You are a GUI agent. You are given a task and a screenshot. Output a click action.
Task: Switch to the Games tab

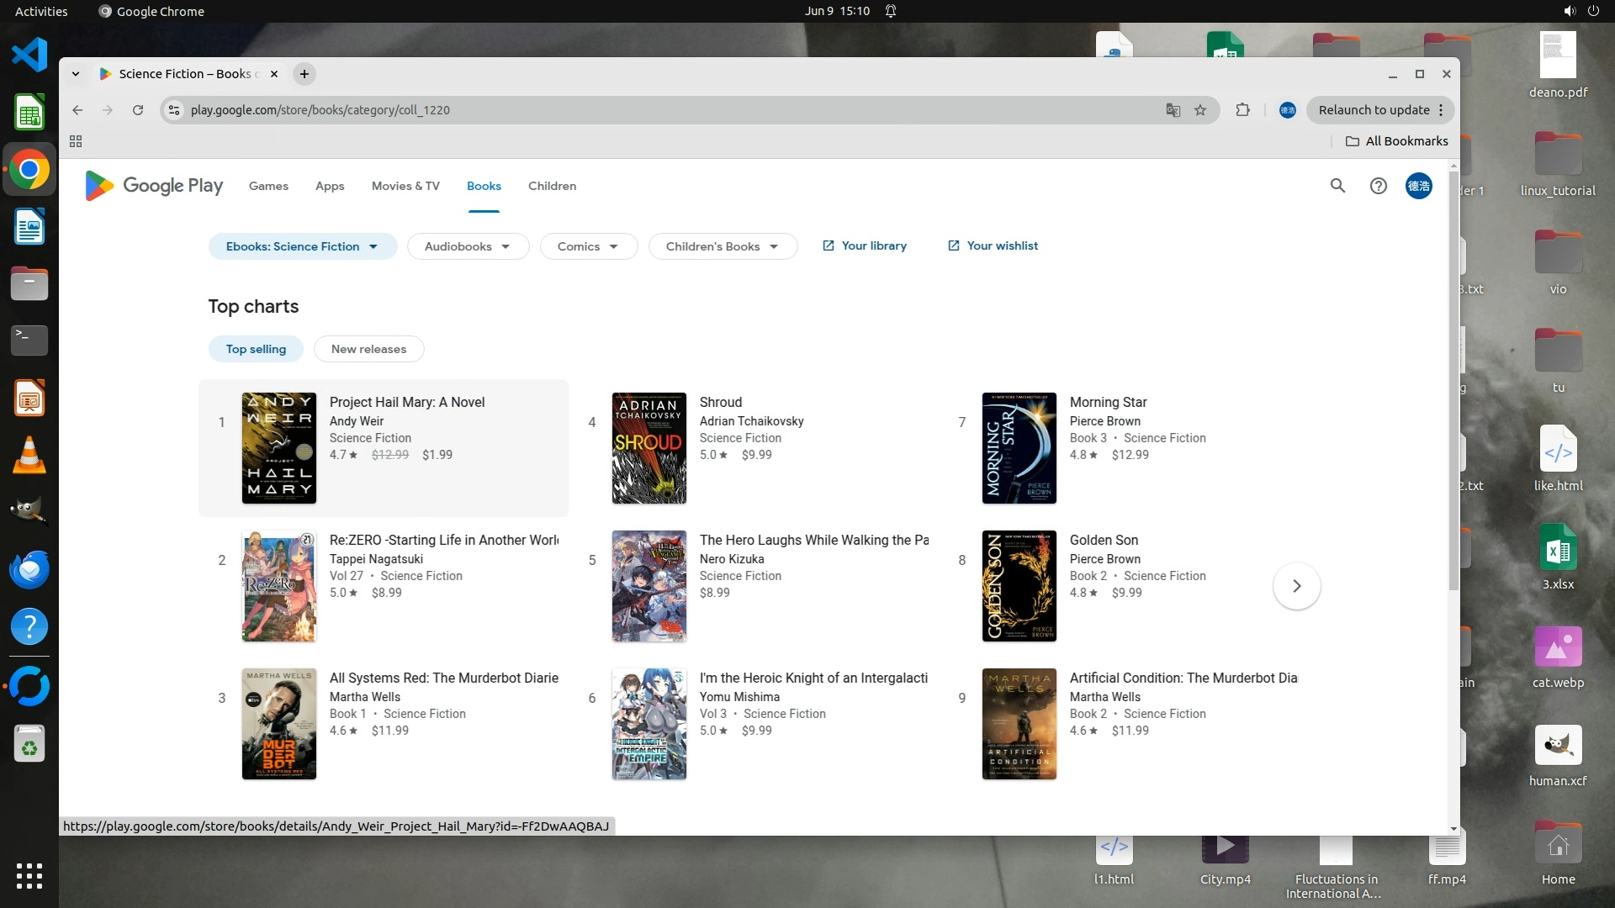(268, 186)
